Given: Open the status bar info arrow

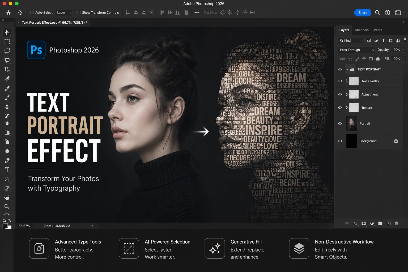Looking at the screenshot, I should (x=92, y=226).
